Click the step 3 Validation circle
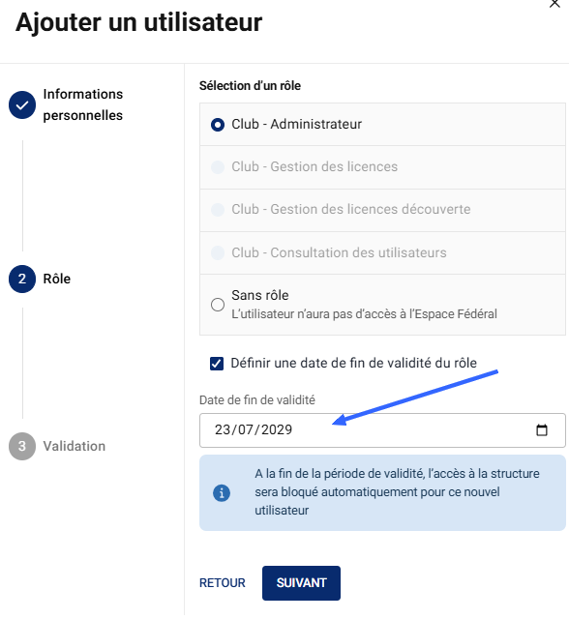569x619 pixels. pos(22,446)
